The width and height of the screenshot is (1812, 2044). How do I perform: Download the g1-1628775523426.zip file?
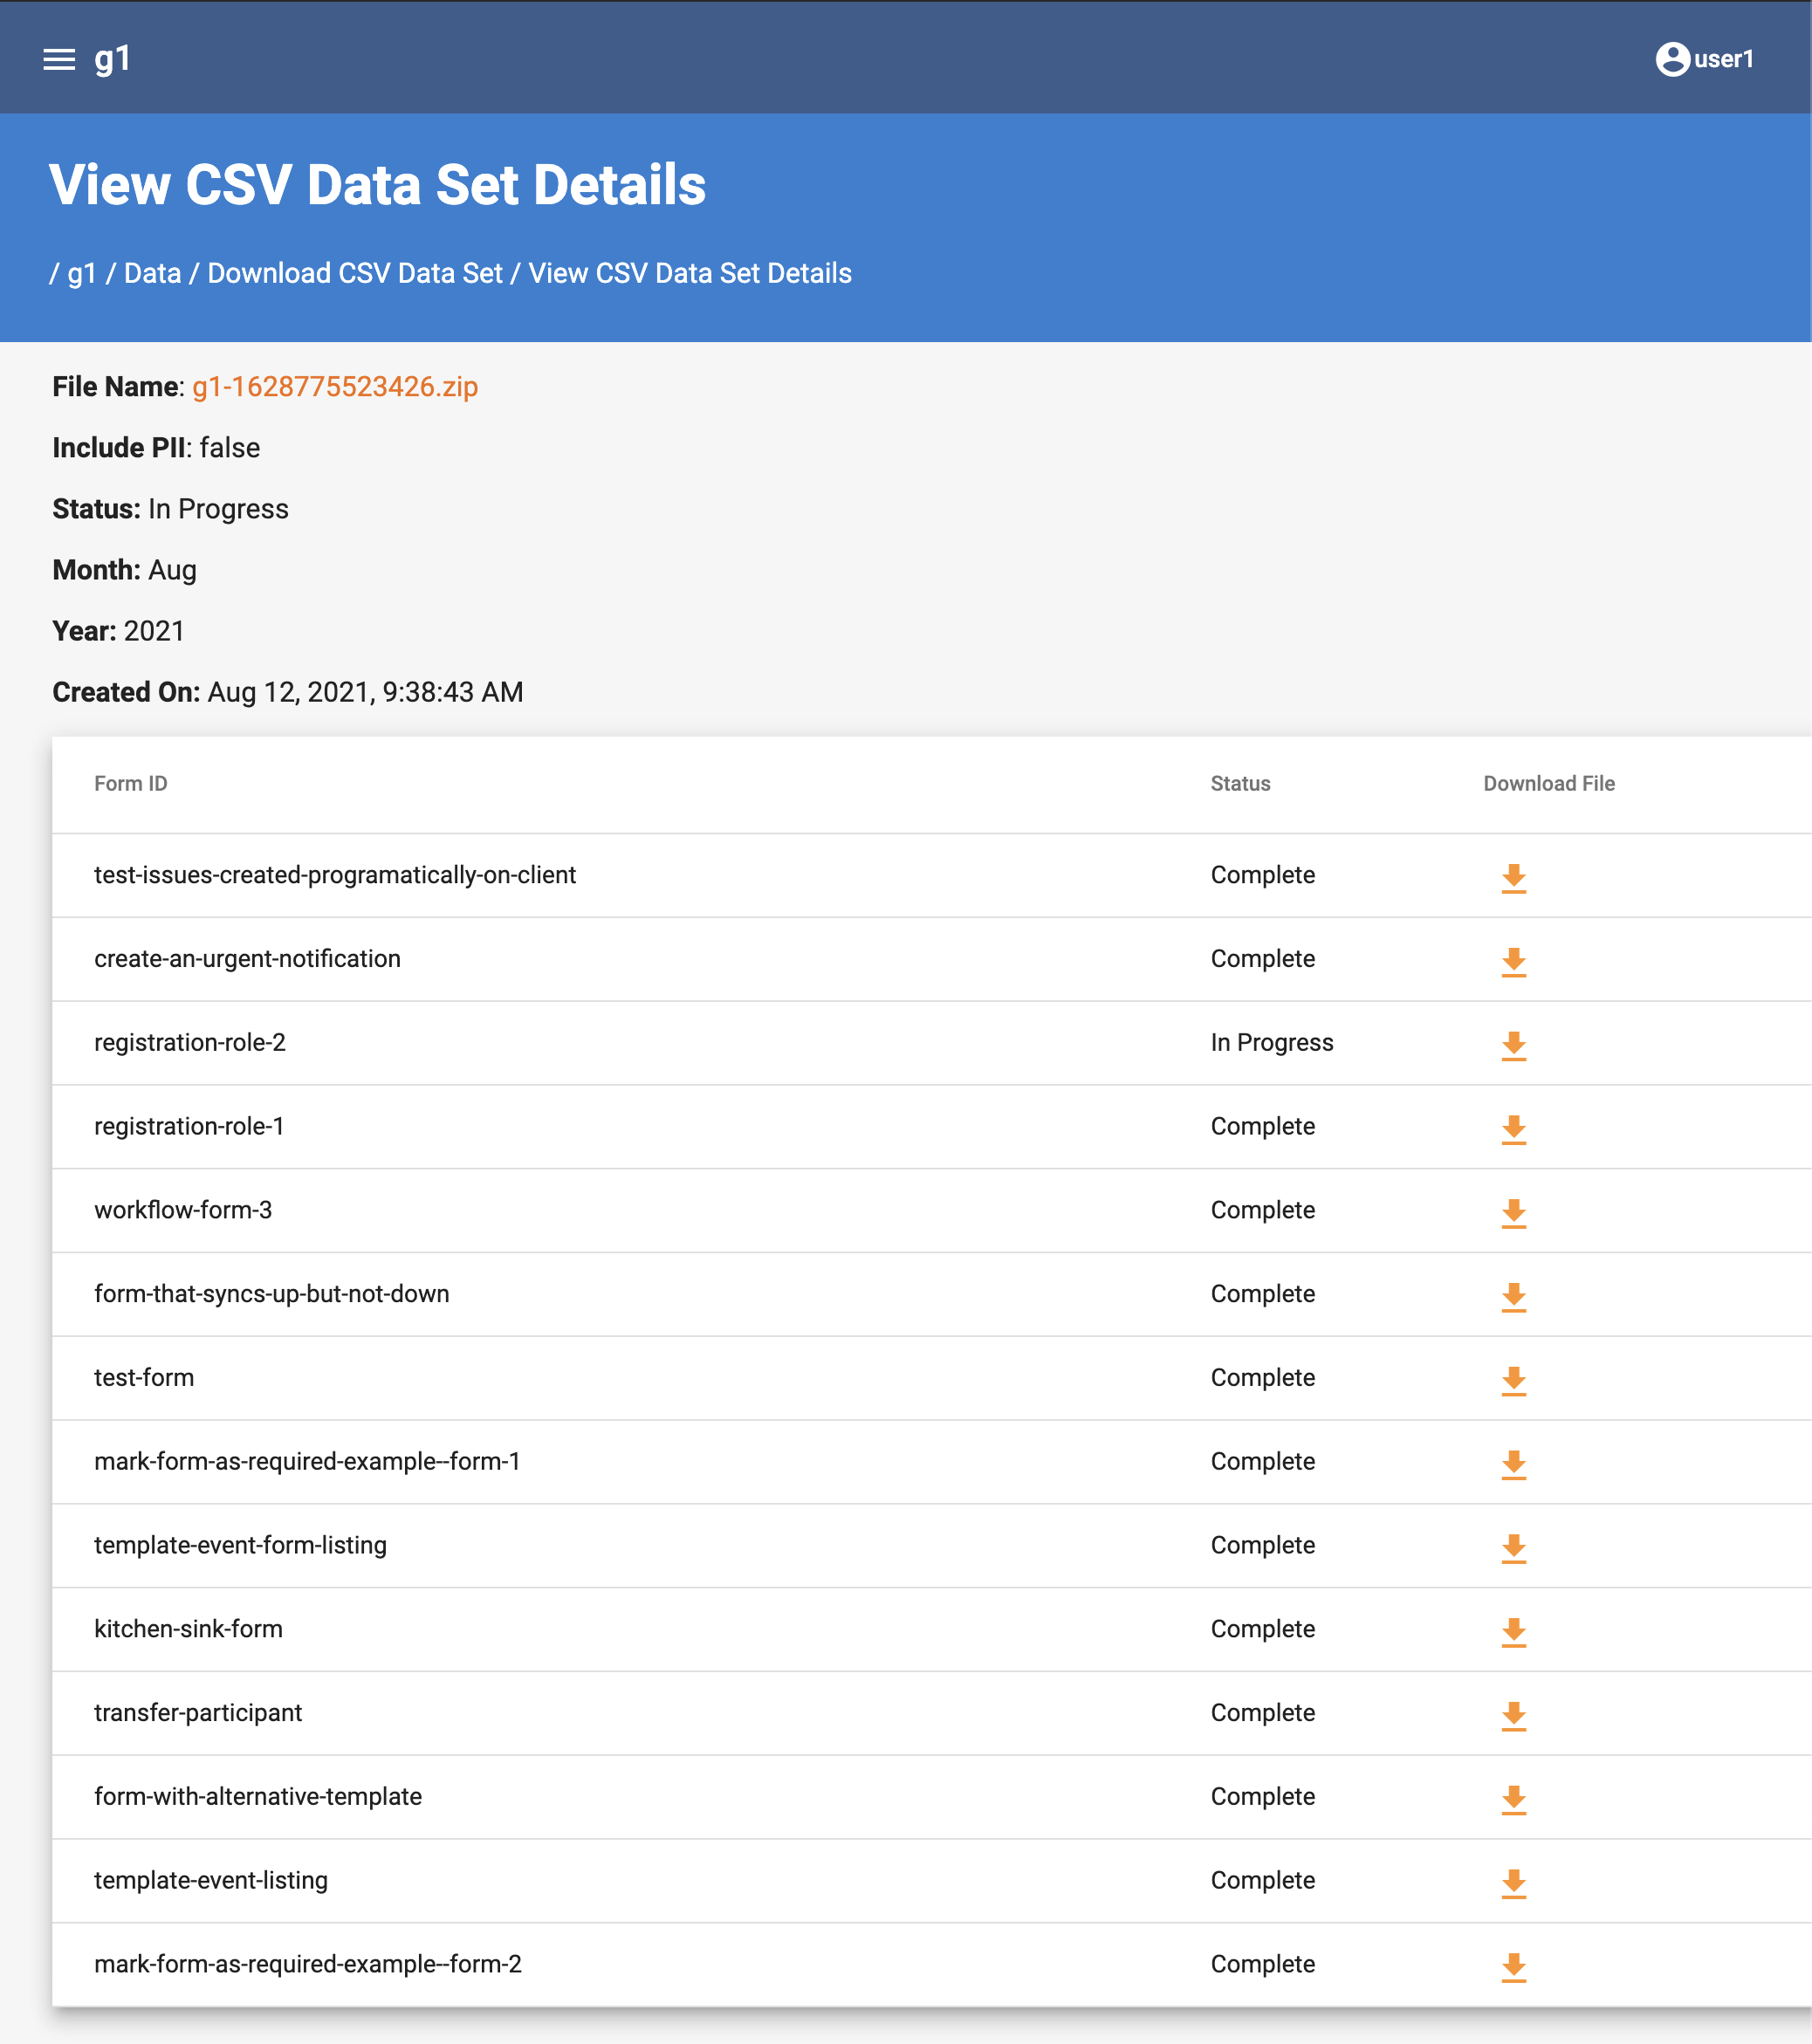click(x=335, y=387)
